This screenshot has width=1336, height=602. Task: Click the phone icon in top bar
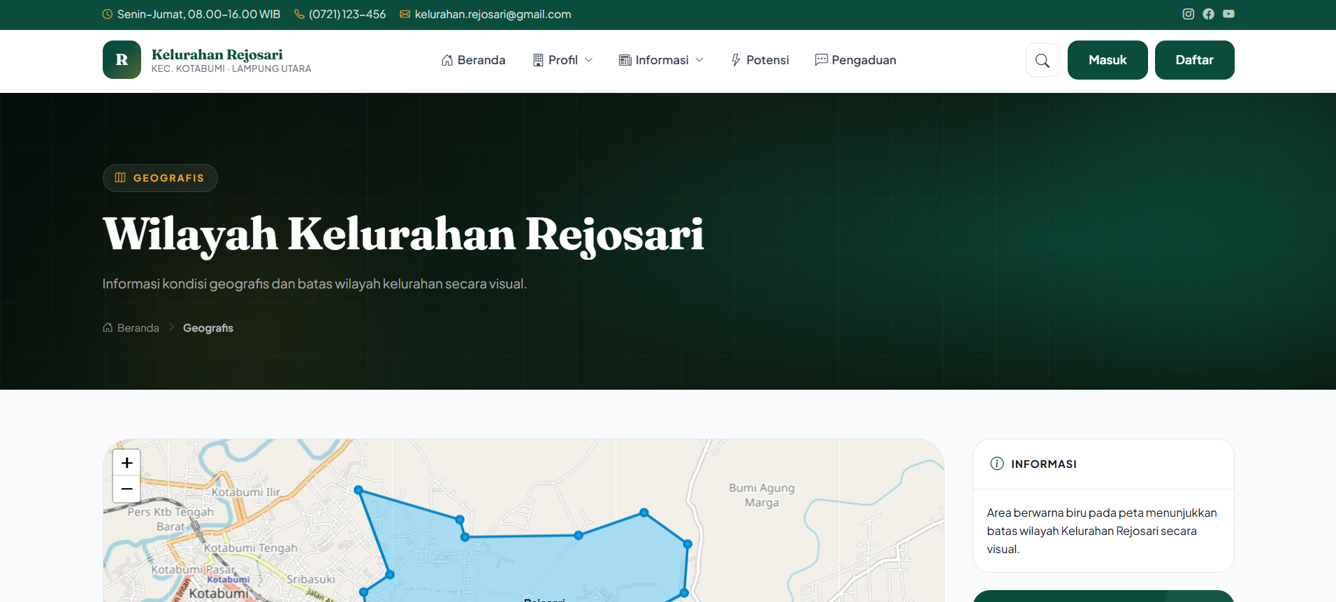299,14
